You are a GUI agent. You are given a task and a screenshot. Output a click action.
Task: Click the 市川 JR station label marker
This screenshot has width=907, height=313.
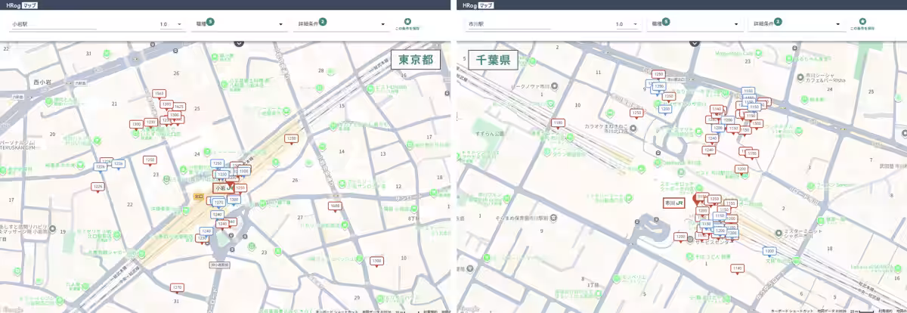pos(673,203)
